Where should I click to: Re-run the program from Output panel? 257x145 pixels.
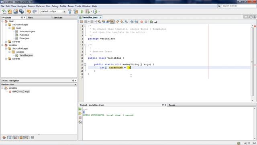coord(80,109)
